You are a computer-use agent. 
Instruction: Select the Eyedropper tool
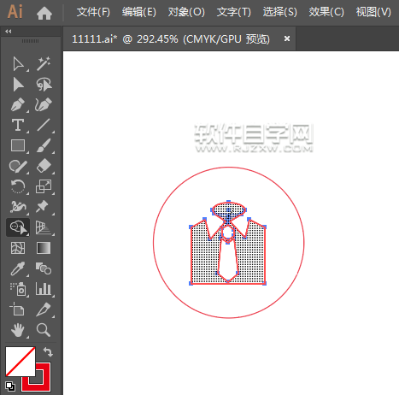(18, 268)
